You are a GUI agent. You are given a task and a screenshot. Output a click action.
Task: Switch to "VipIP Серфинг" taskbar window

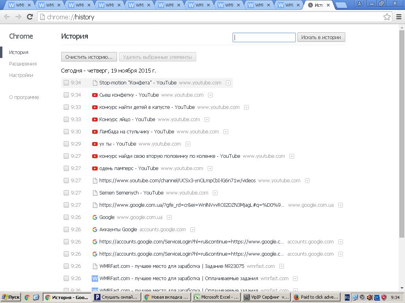[x=267, y=297]
